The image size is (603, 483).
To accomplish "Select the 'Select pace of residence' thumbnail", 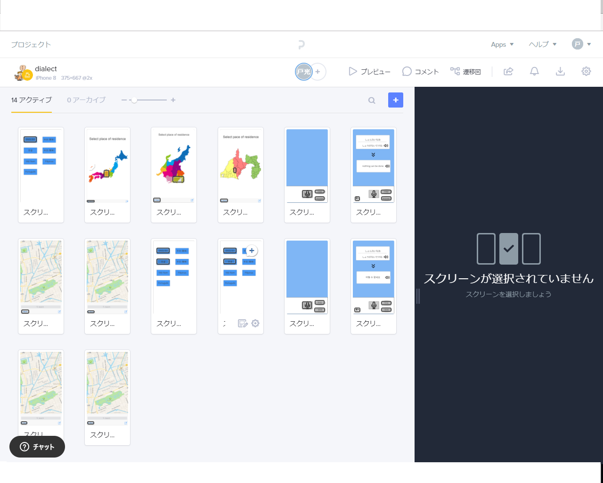I will [x=241, y=166].
